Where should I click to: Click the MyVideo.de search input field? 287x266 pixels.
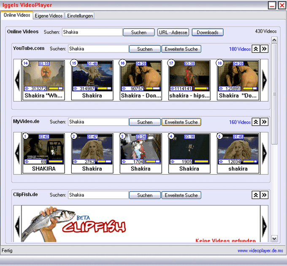pos(98,122)
